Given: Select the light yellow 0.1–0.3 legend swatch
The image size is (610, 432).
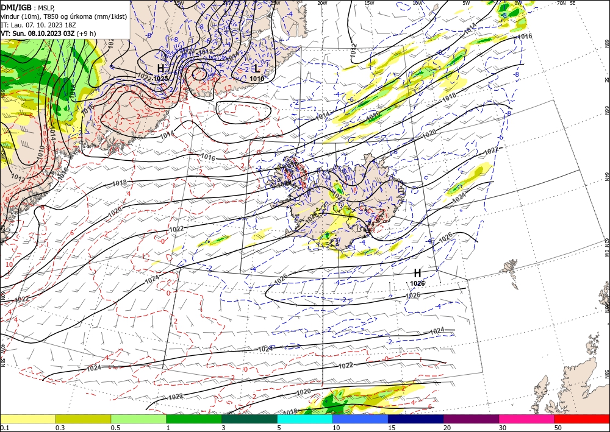Looking at the screenshot, I should coord(27,419).
